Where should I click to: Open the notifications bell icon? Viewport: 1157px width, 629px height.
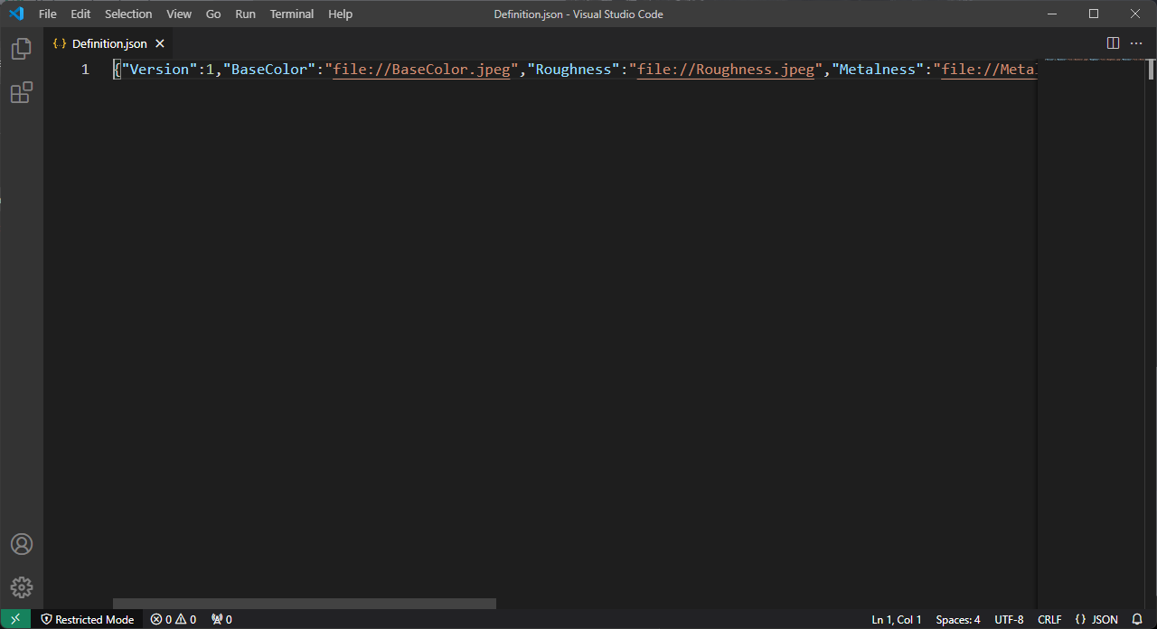pyautogui.click(x=1137, y=619)
